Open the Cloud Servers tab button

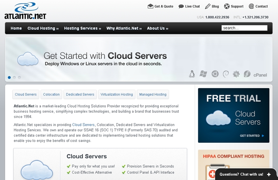coord(26,94)
